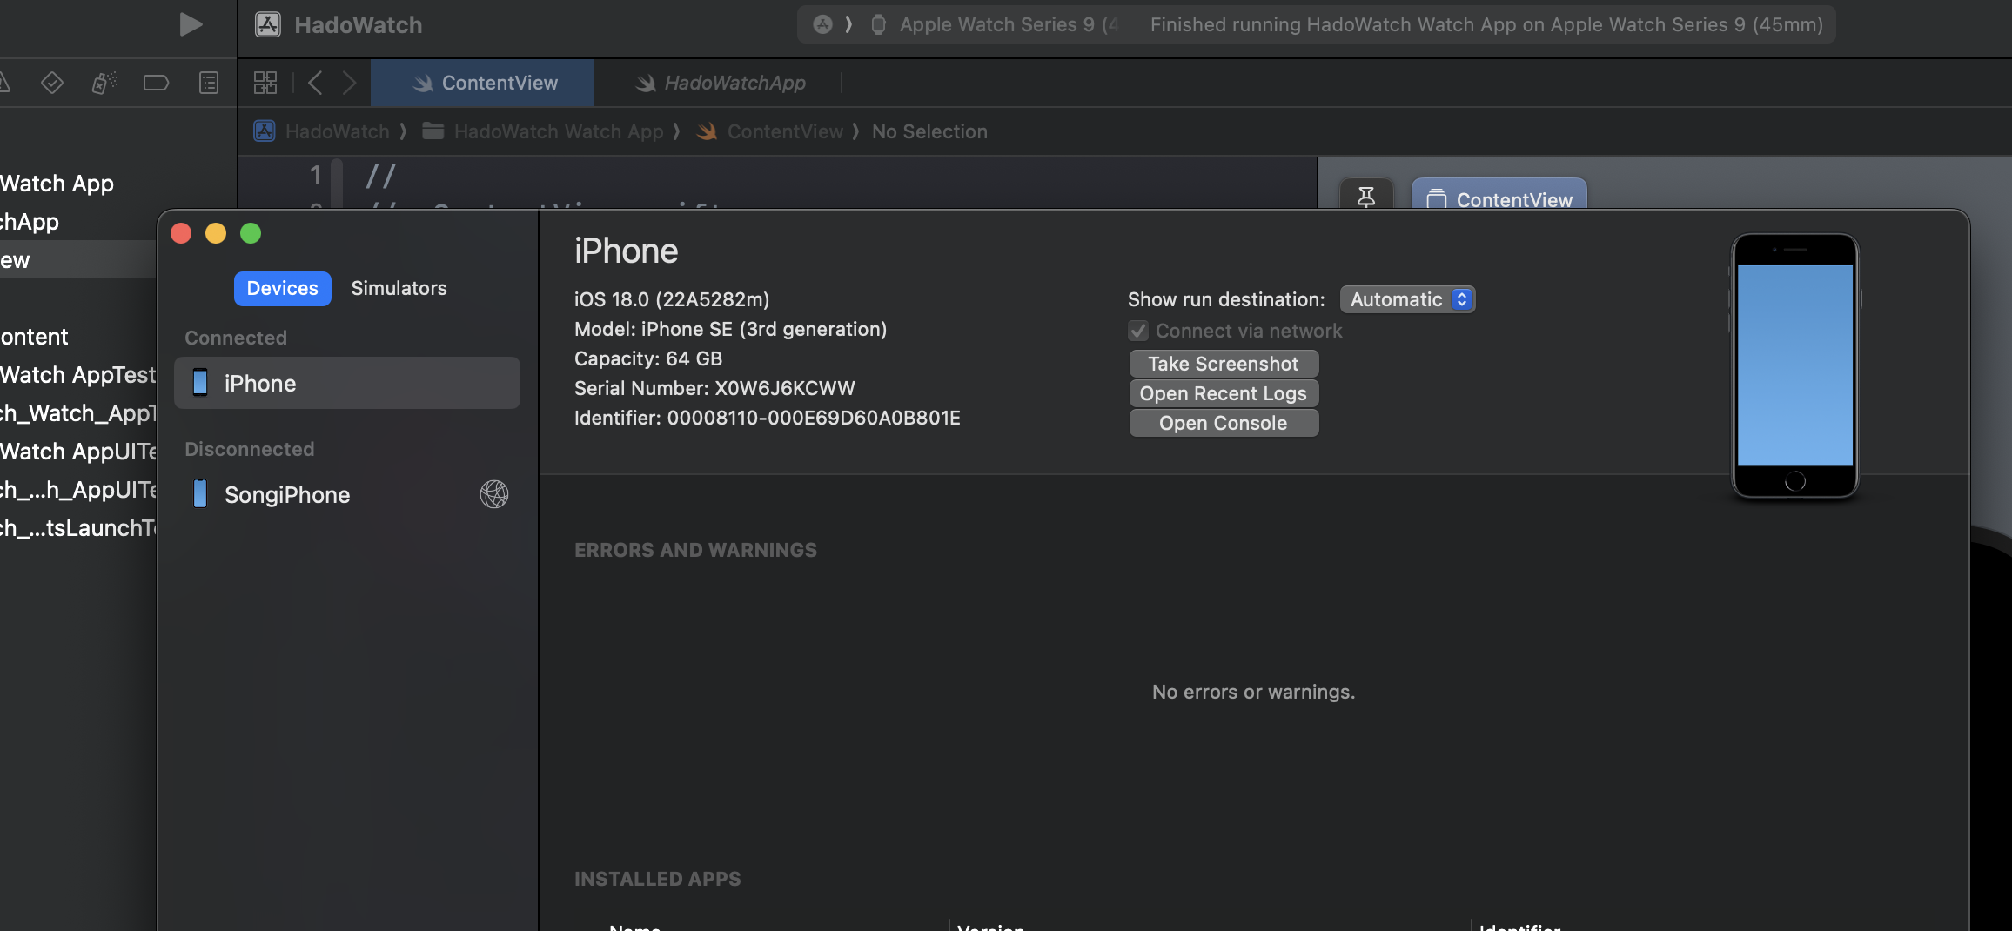Select the ContentView preview button
The image size is (2012, 931).
pos(1499,198)
